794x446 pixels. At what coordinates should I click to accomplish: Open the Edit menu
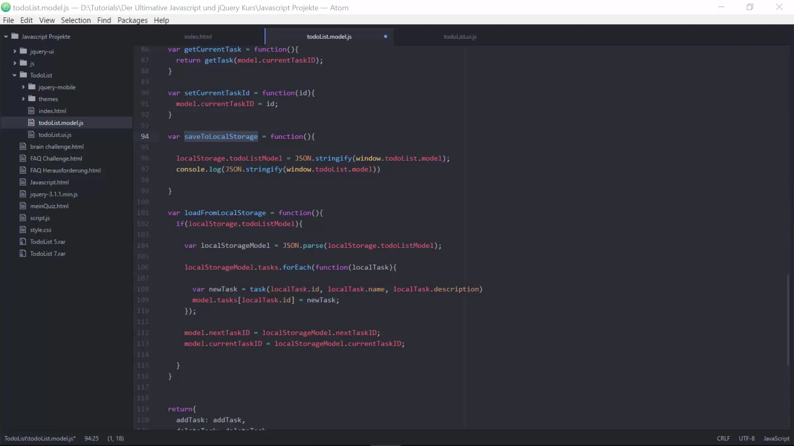pyautogui.click(x=26, y=20)
